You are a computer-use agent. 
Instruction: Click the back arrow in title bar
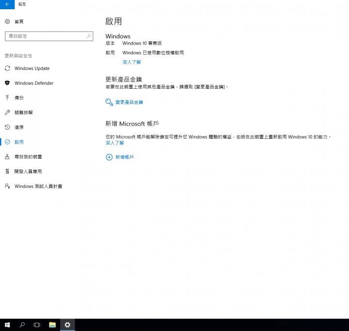(7, 4)
